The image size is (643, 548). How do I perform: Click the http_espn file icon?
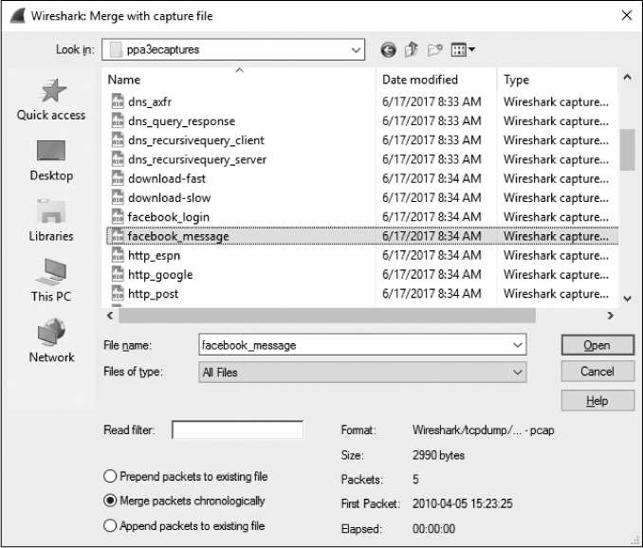tap(118, 255)
